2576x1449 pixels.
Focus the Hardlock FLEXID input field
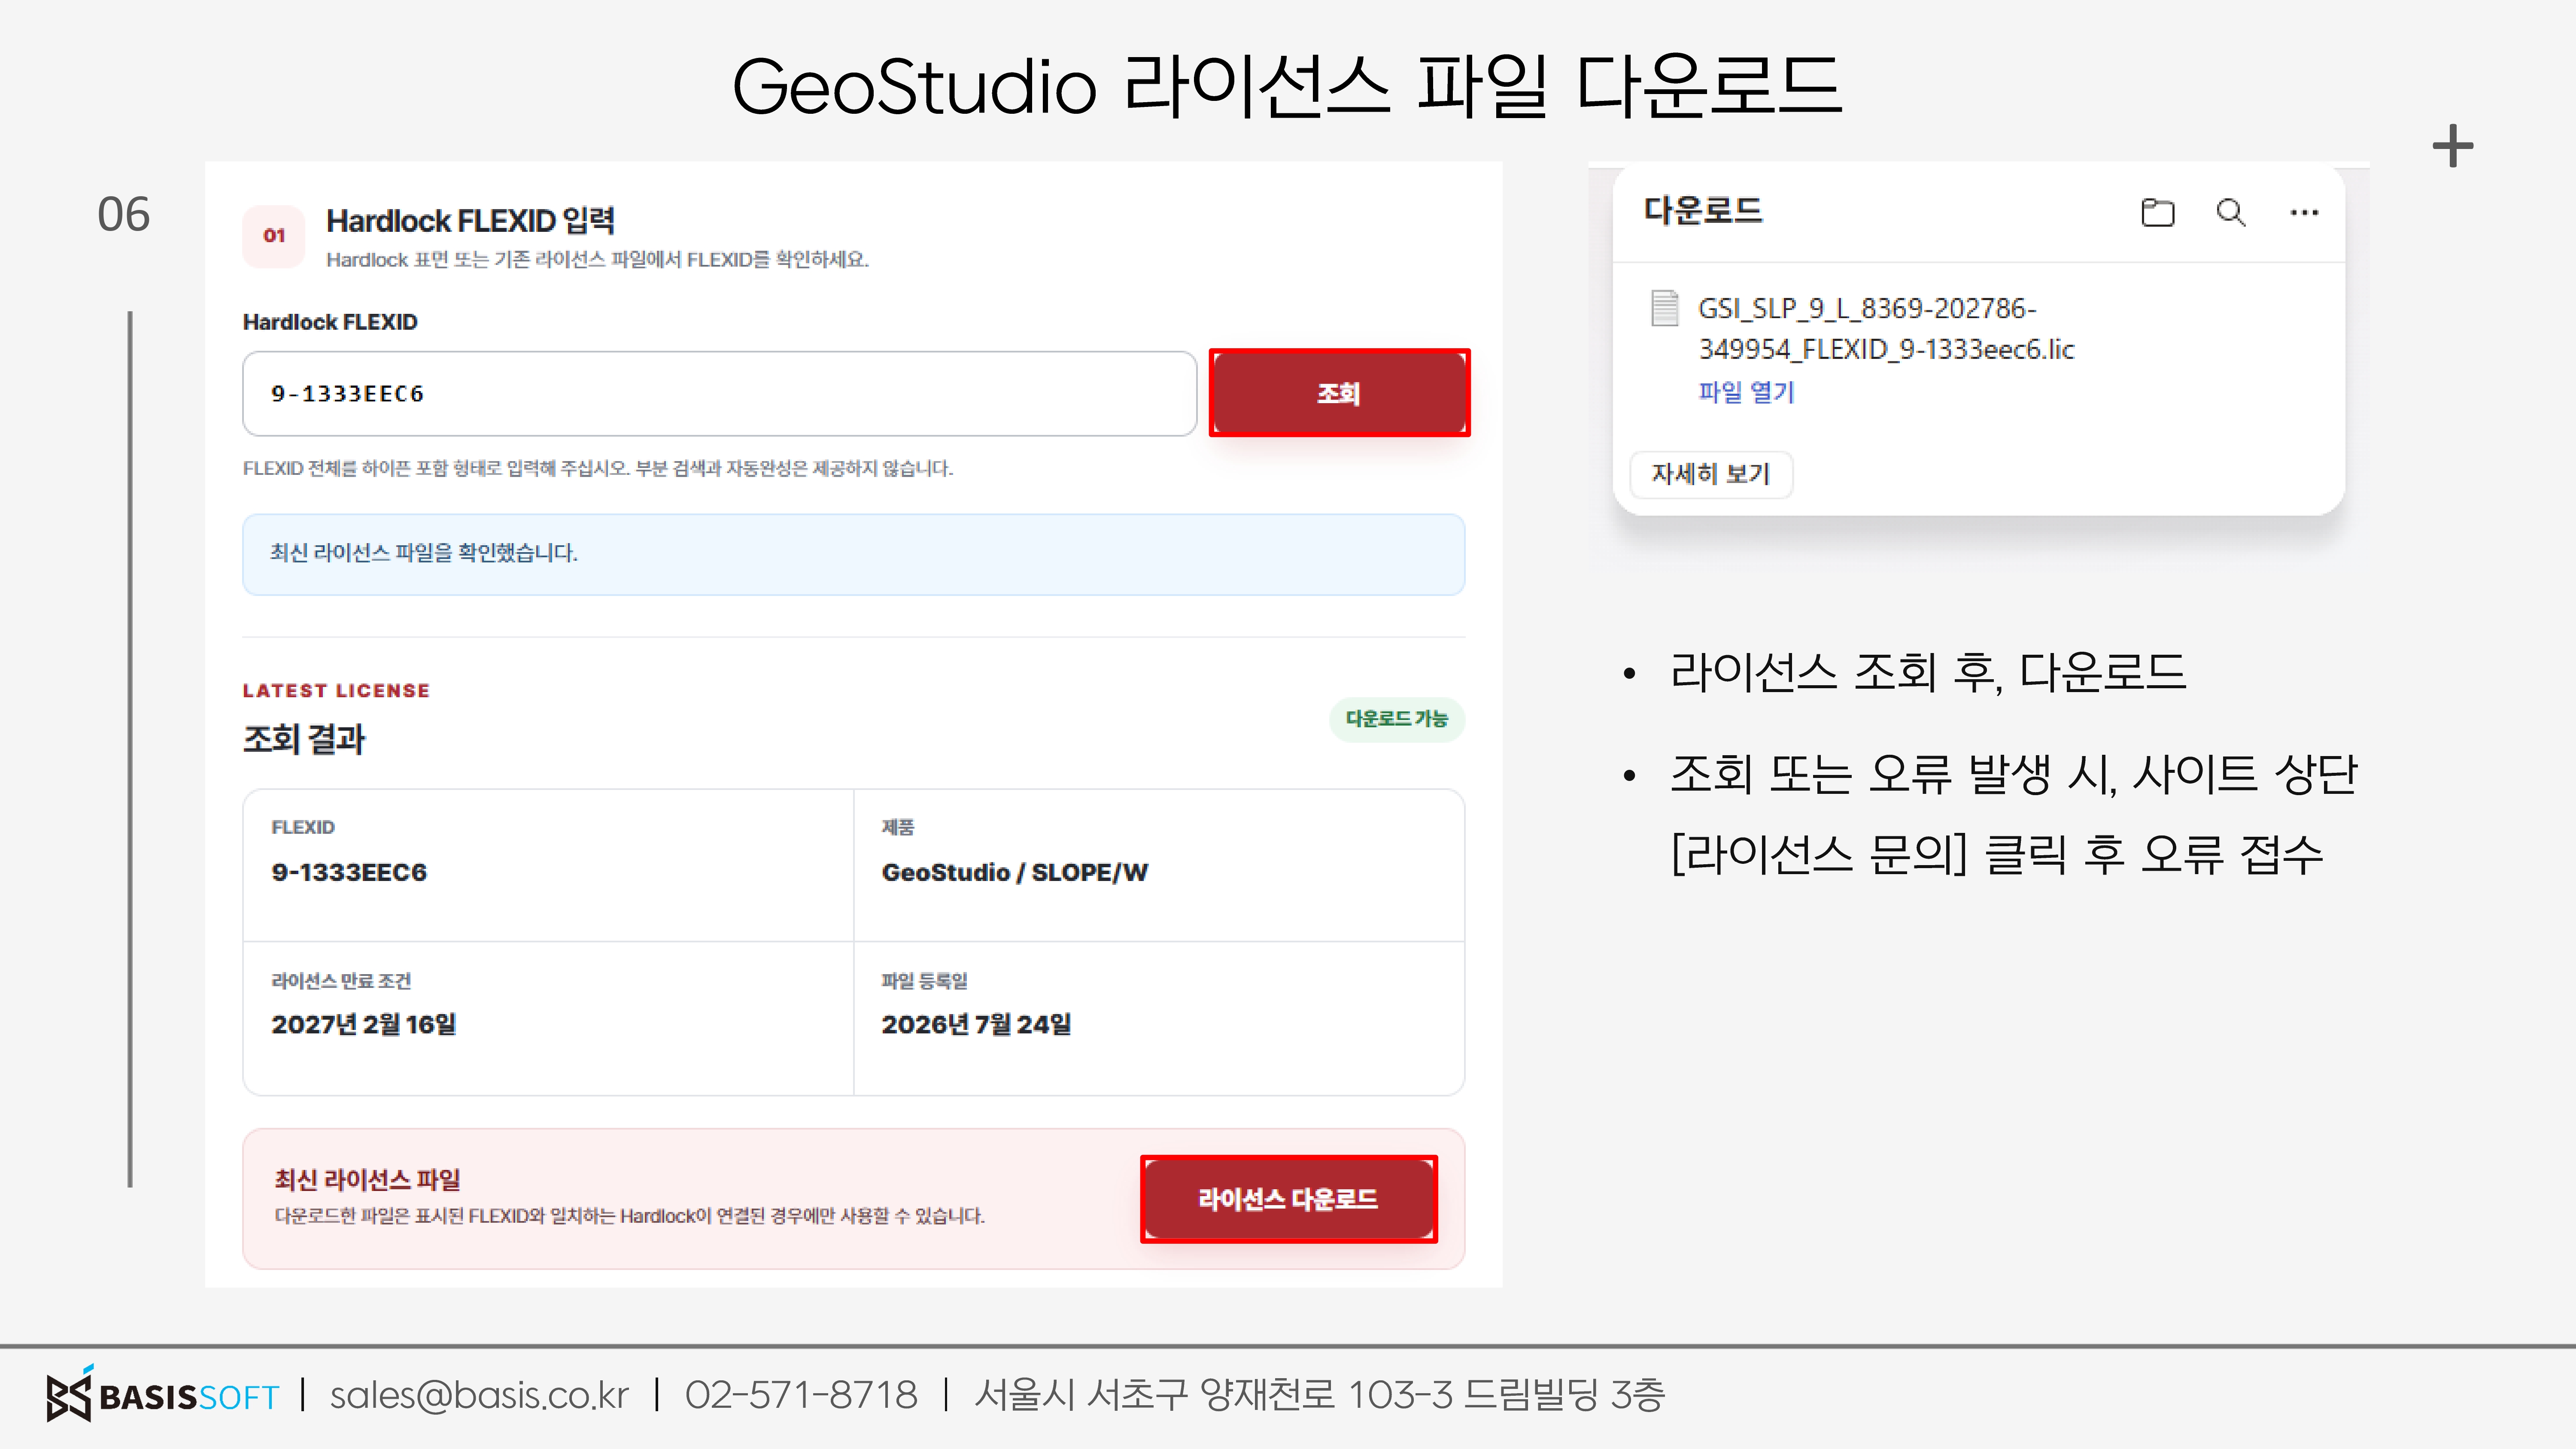(x=719, y=393)
